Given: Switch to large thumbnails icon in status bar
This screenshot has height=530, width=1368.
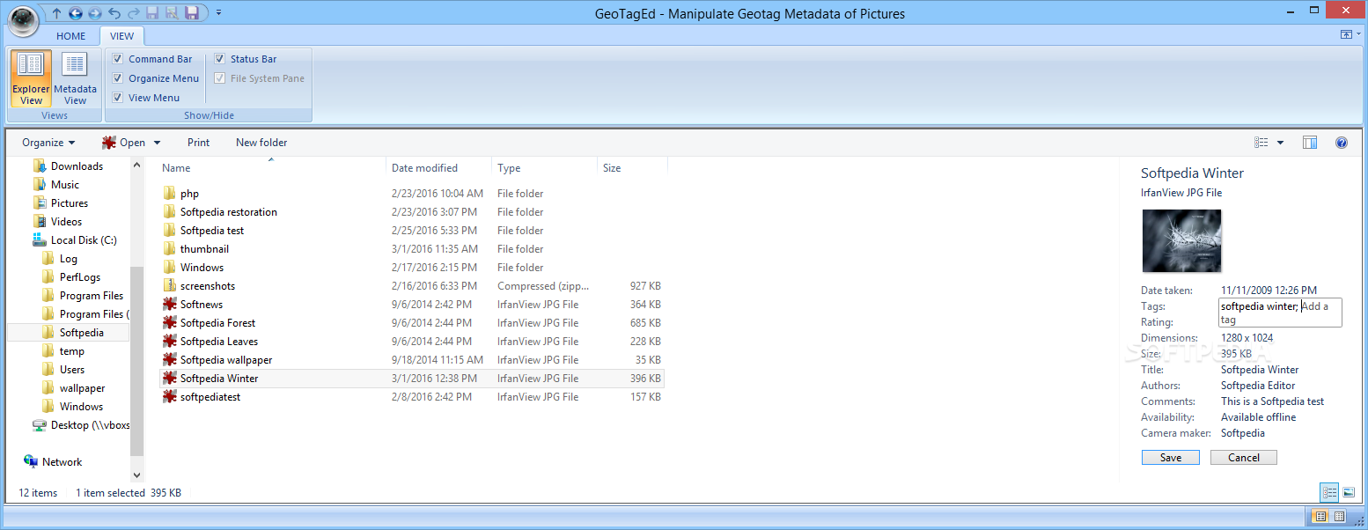Looking at the screenshot, I should click(1348, 493).
